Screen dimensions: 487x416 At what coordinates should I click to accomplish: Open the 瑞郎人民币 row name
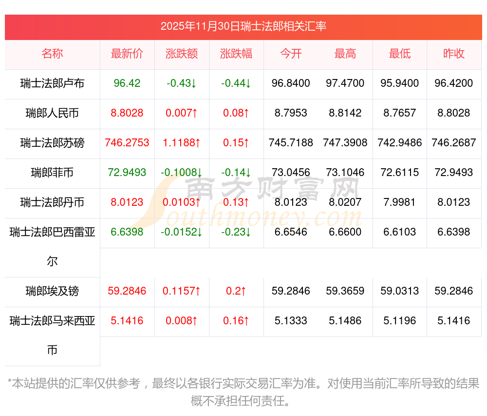coord(52,113)
